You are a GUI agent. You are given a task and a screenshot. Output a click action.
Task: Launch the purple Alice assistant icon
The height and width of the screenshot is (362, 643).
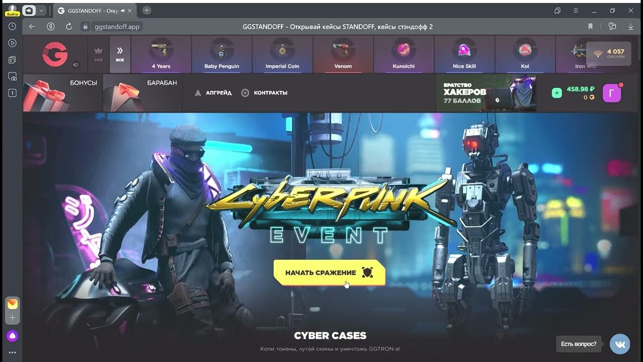(x=13, y=336)
